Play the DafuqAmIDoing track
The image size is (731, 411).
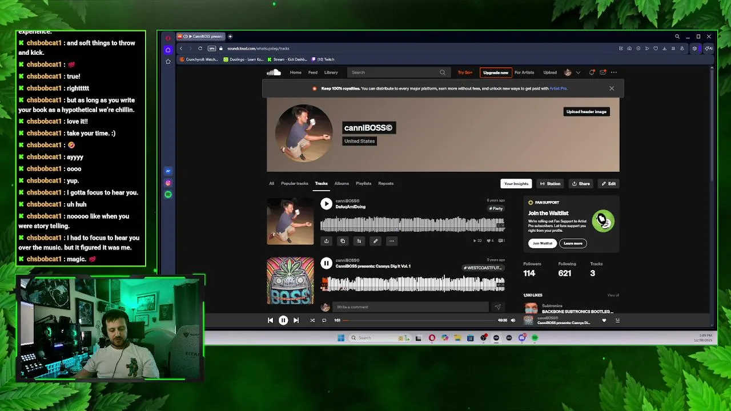[x=326, y=204]
